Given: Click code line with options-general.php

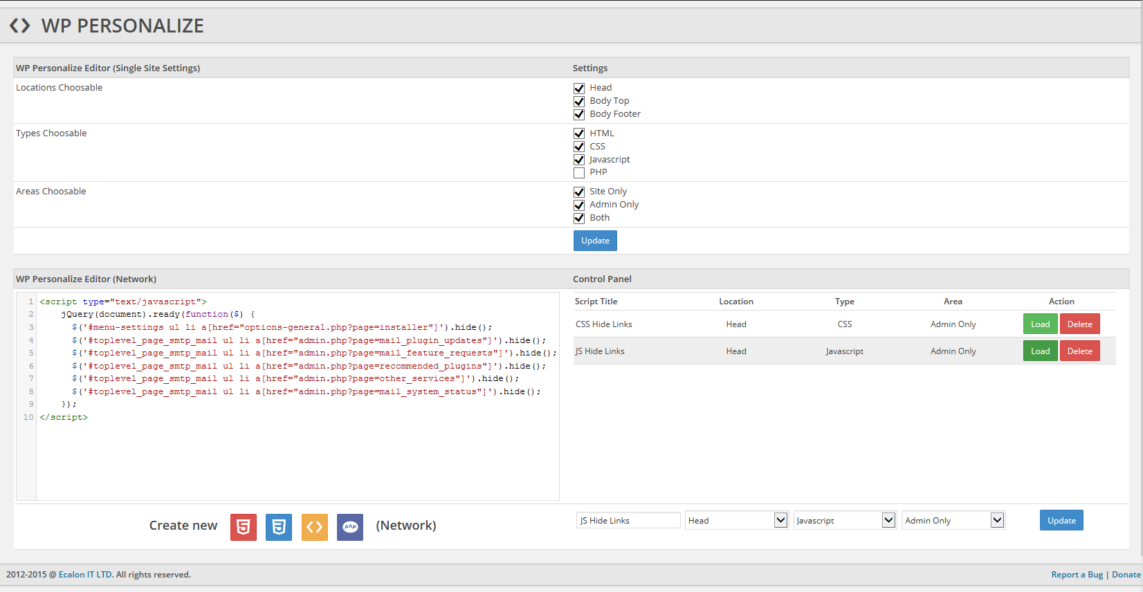Looking at the screenshot, I should coord(282,327).
